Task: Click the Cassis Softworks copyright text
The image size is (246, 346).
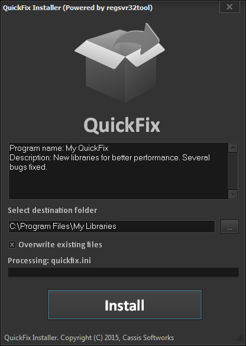Action: (89, 338)
